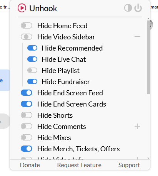Click the power button icon
The image size is (158, 176).
click(138, 8)
